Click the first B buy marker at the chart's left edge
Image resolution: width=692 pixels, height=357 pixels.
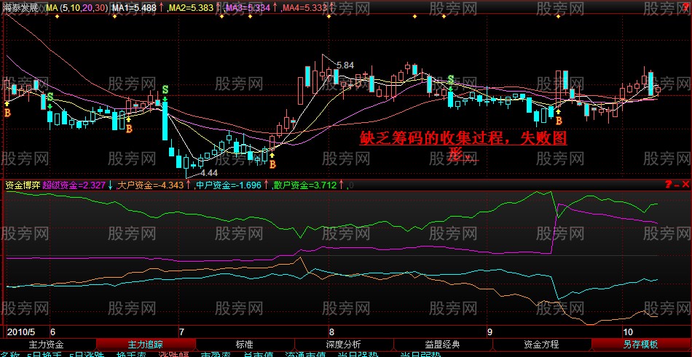[x=7, y=113]
